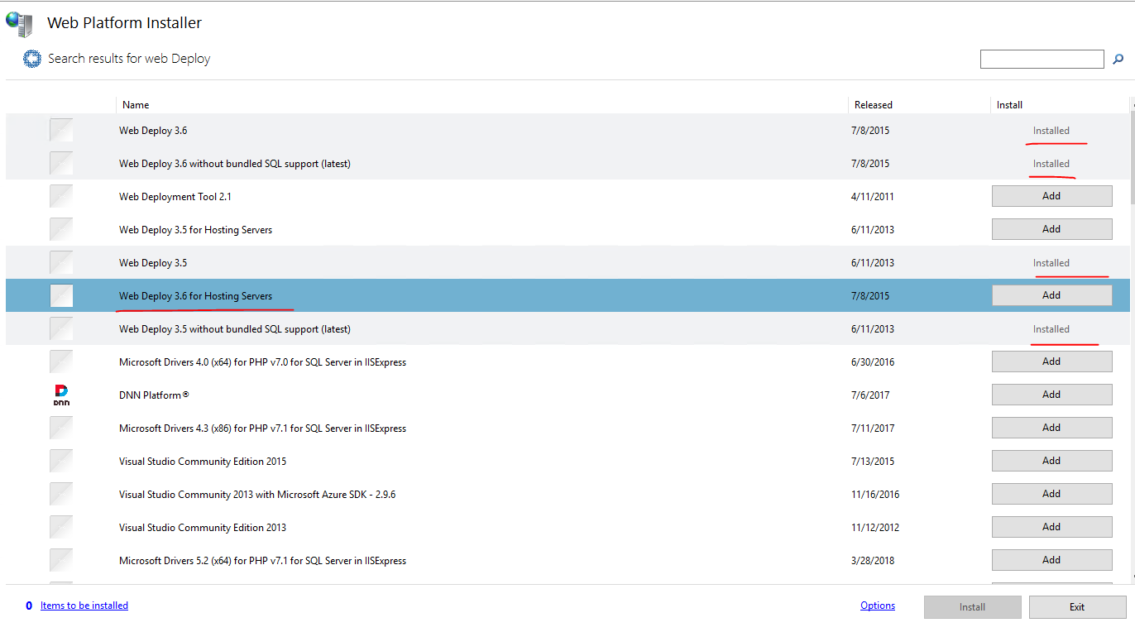This screenshot has height=632, width=1135.
Task: Click the Exit button
Action: coord(1077,607)
